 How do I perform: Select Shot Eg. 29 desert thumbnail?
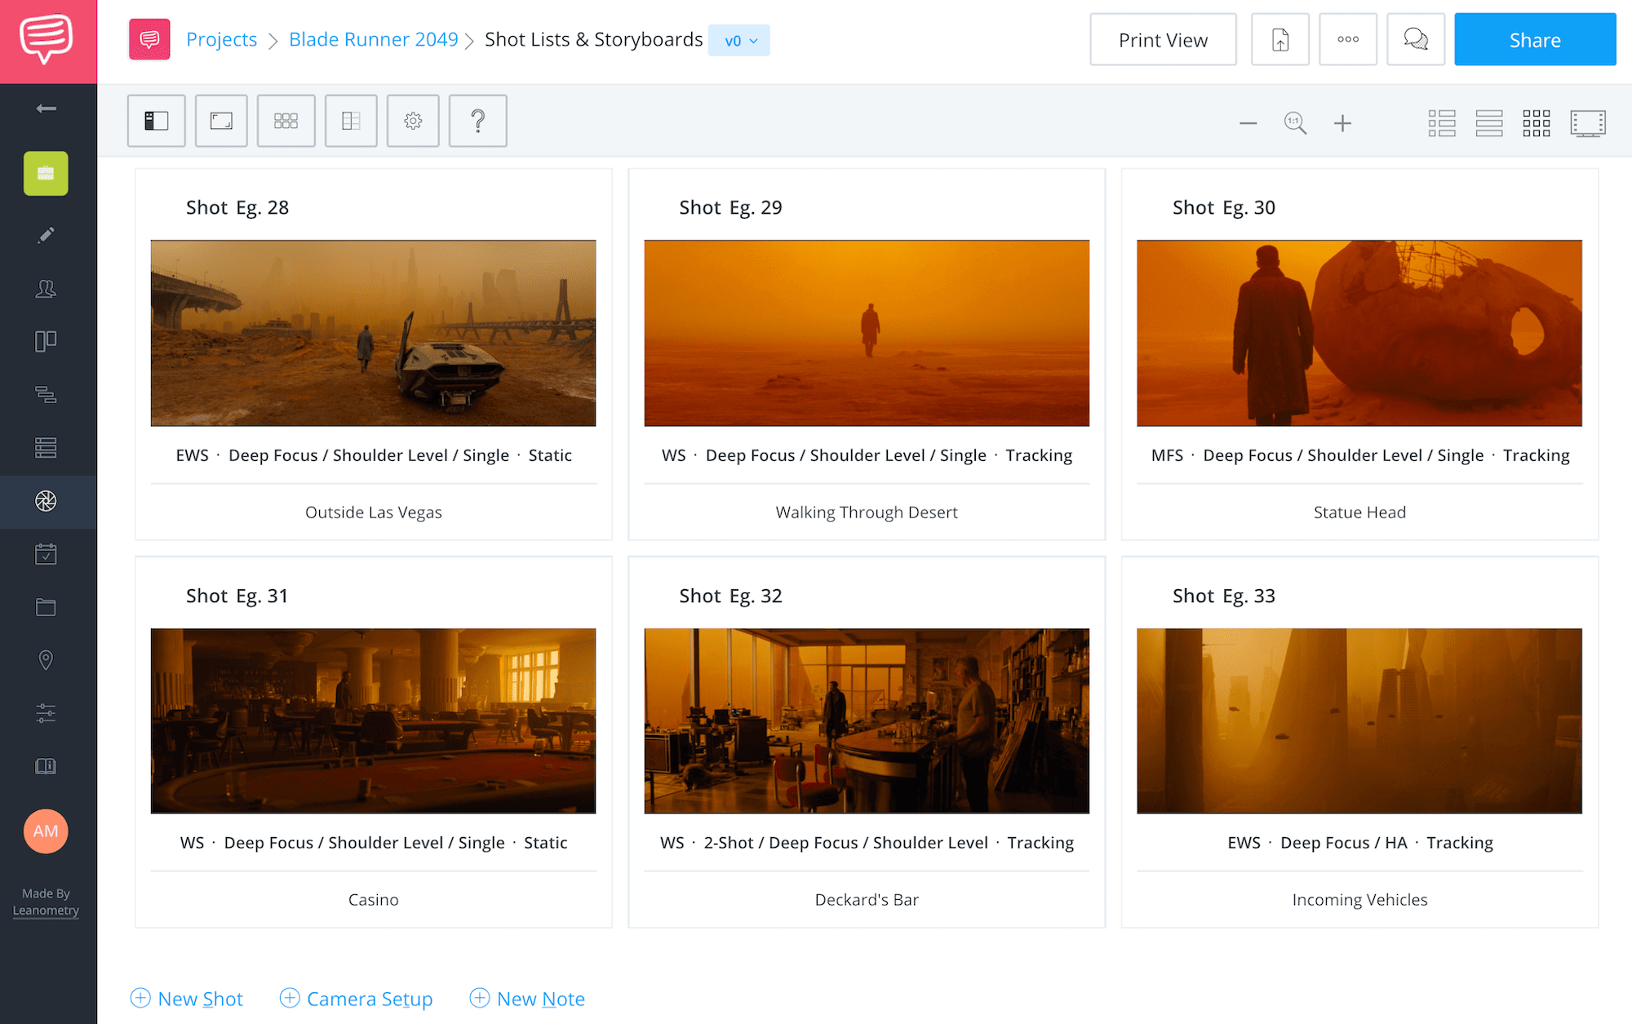867,333
